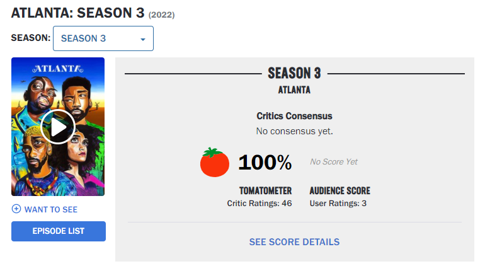Click the plus icon beside Want to See
485x266 pixels.
tap(16, 209)
